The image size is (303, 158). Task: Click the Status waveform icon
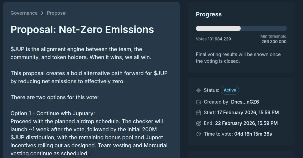pyautogui.click(x=199, y=90)
